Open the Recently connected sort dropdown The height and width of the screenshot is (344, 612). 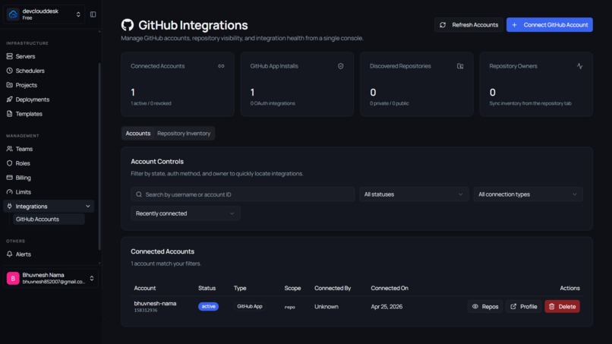pyautogui.click(x=185, y=213)
